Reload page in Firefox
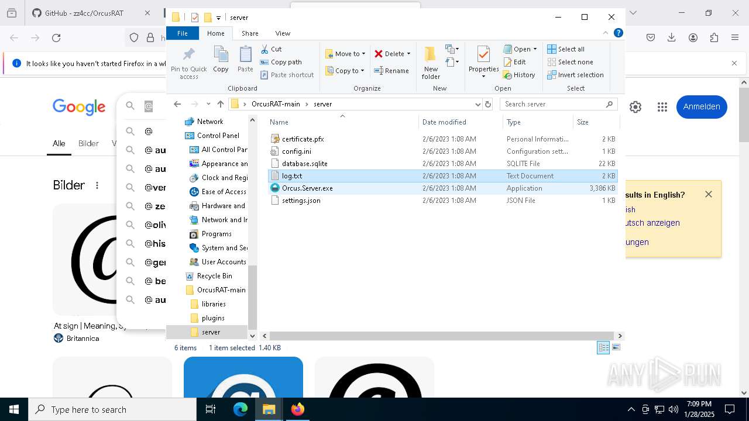This screenshot has width=749, height=421. click(x=56, y=38)
